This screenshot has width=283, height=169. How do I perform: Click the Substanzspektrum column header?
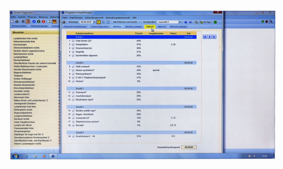pos(84,33)
